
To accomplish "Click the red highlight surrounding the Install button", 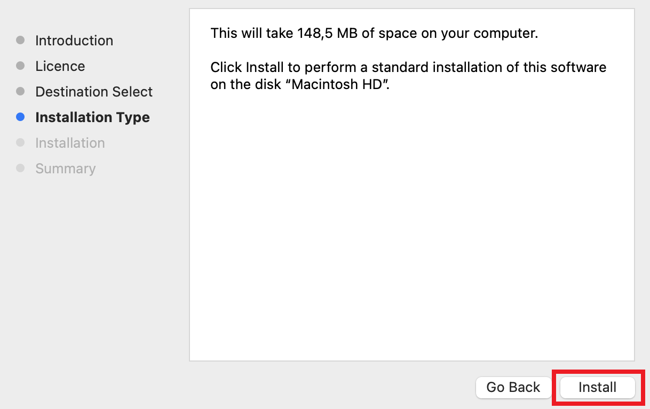I will [597, 372].
